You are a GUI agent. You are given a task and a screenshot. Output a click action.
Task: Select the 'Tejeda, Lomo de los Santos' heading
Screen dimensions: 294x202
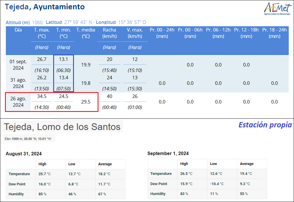click(x=62, y=127)
